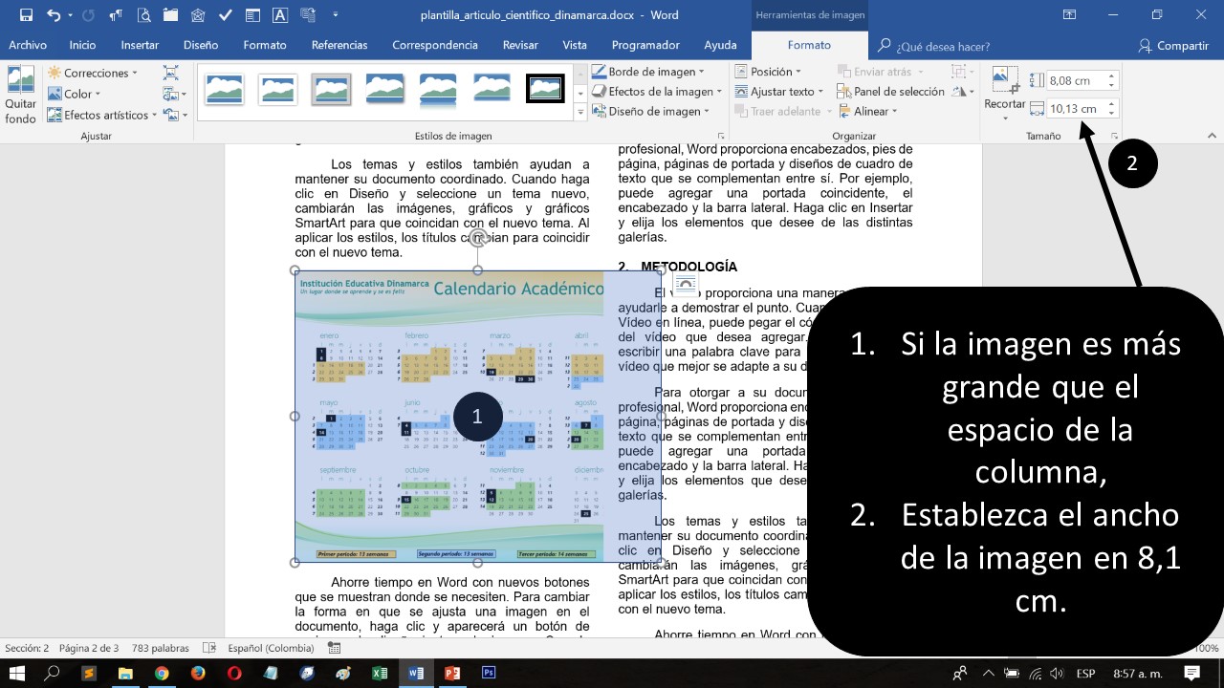Click the change picture icon
The height and width of the screenshot is (688, 1224).
[174, 94]
